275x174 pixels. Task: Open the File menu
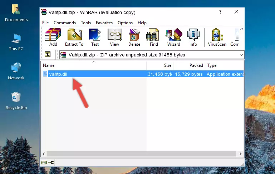pyautogui.click(x=45, y=23)
